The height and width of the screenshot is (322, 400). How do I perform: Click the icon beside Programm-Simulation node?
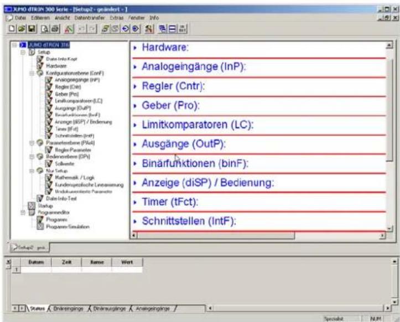tap(40, 227)
